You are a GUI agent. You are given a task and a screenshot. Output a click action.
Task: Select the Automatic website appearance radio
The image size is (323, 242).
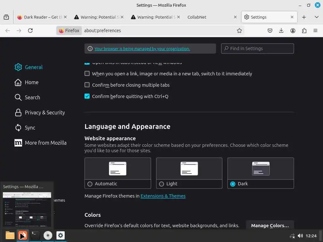click(x=90, y=184)
